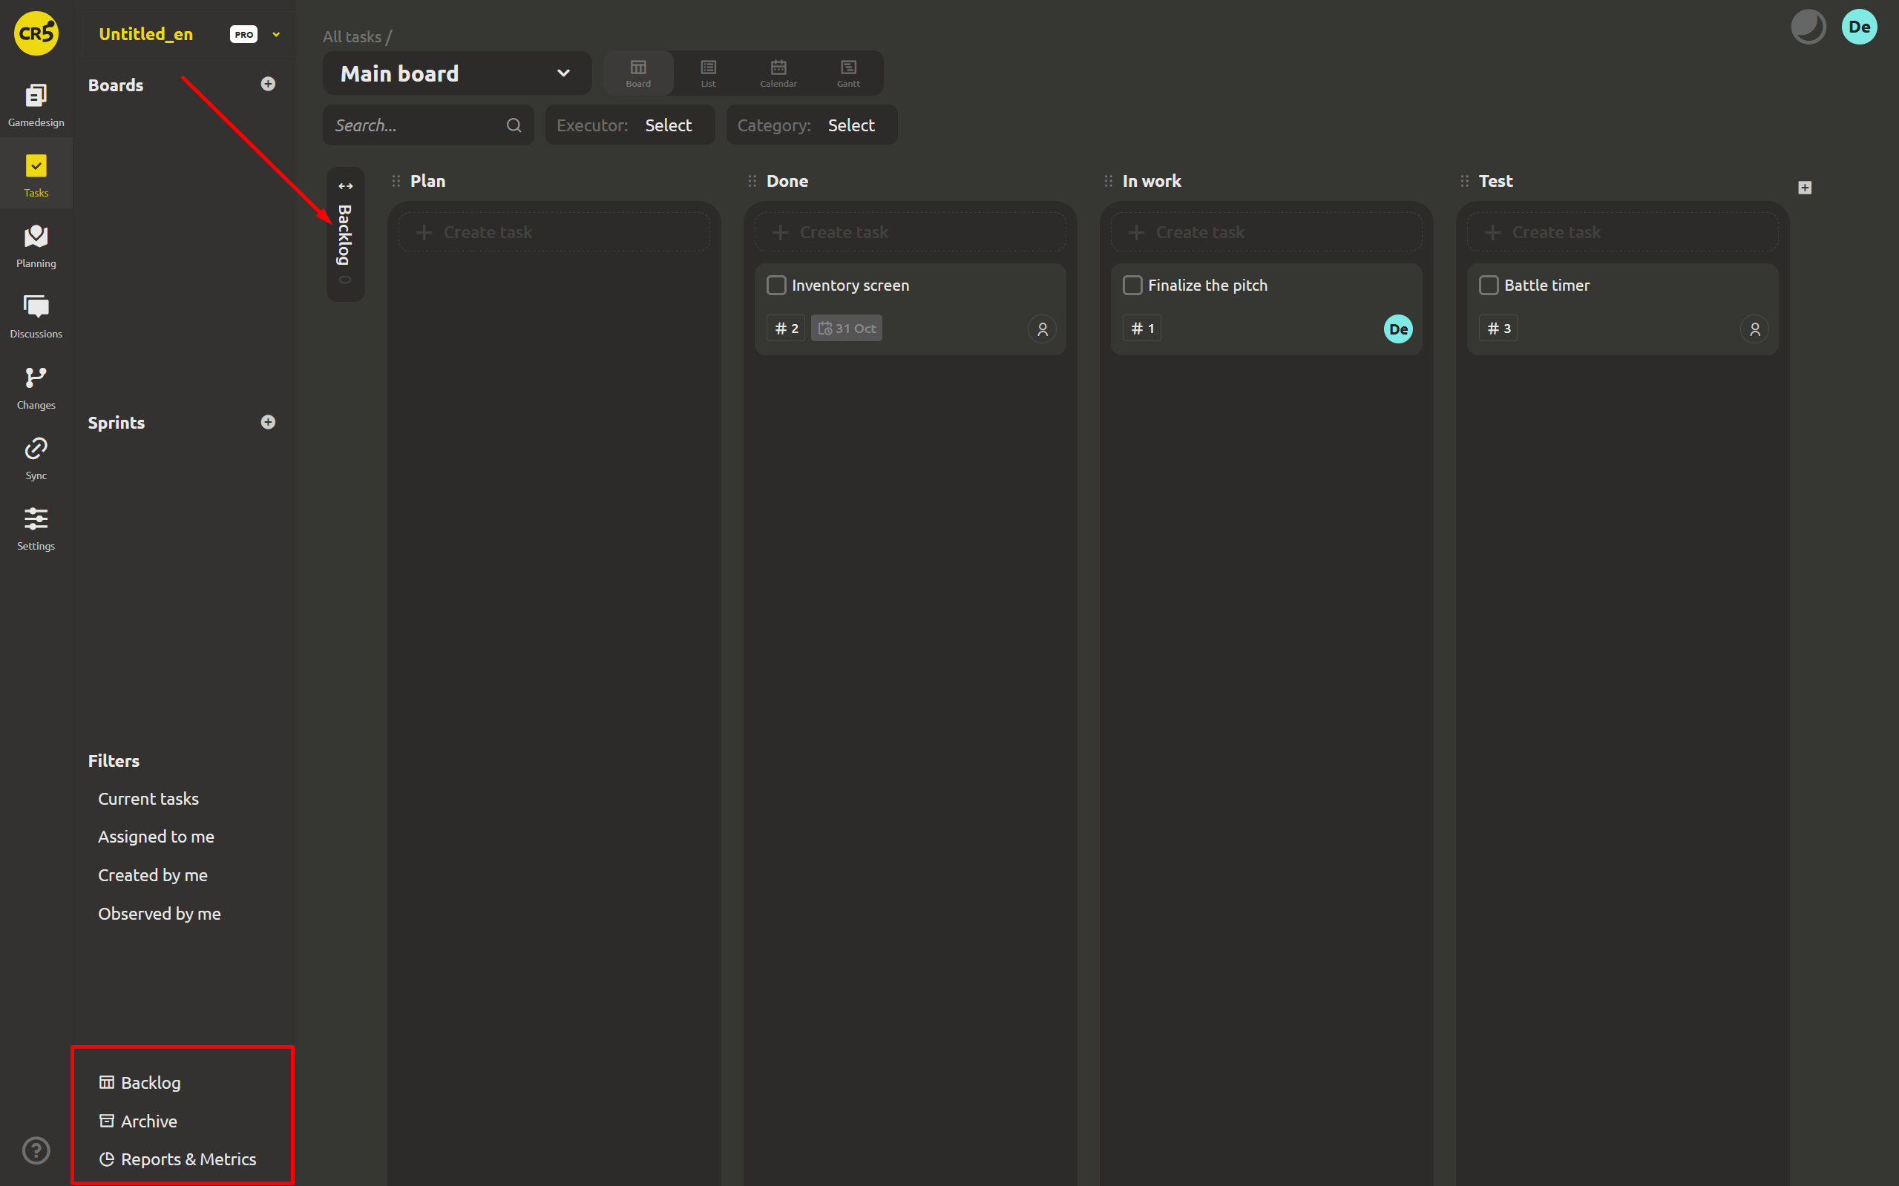Click the search magnifier icon
1899x1186 pixels.
tap(514, 125)
